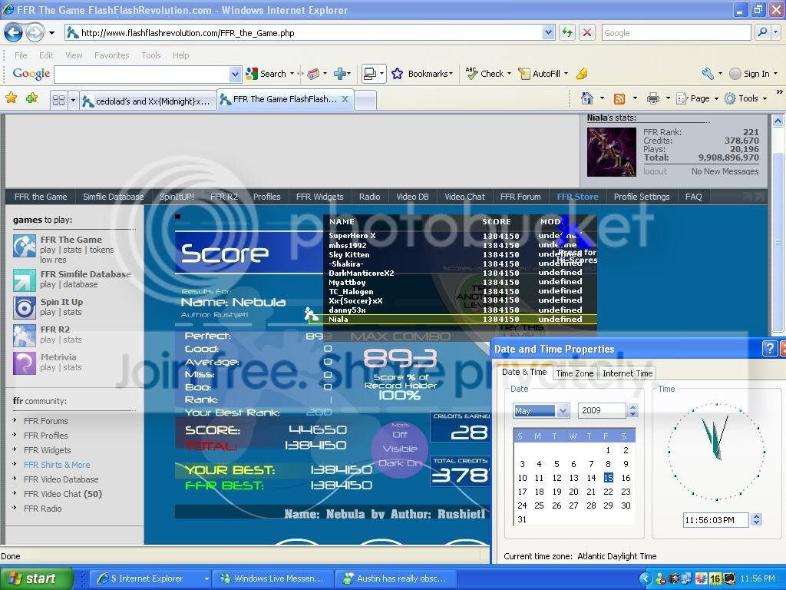
Task: Toggle the Mods Off Visible circle
Action: pyautogui.click(x=400, y=449)
